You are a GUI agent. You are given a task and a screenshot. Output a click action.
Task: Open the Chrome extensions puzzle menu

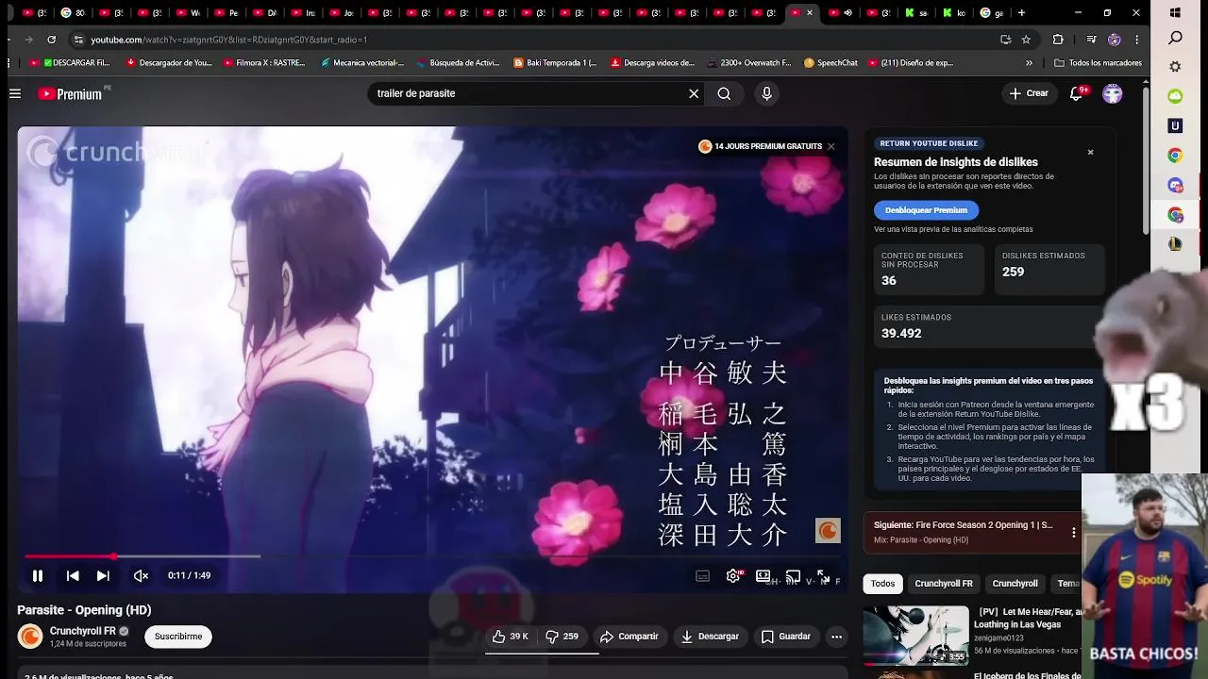pyautogui.click(x=1058, y=40)
